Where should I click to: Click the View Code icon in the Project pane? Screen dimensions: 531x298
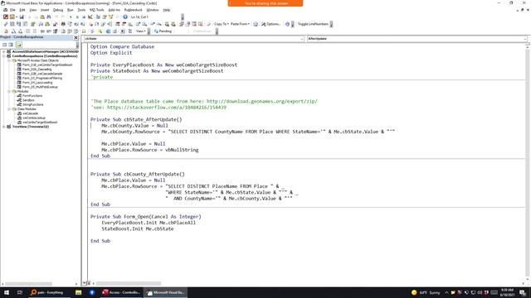5,45
